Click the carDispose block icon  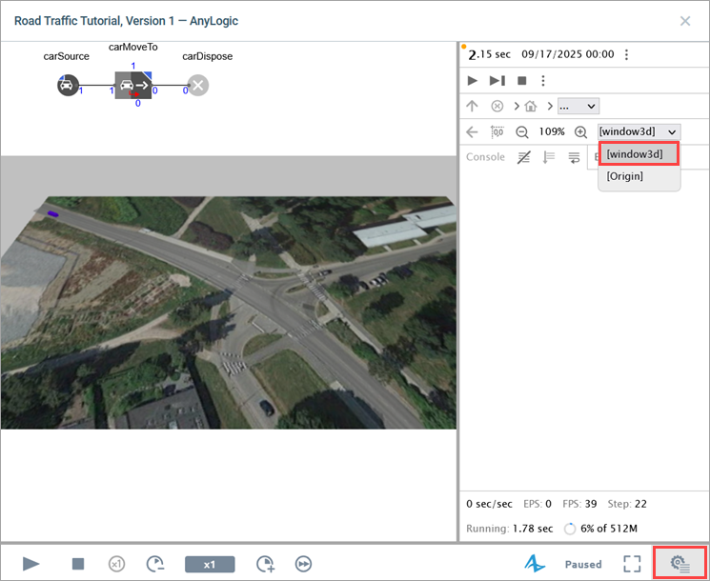(x=197, y=87)
